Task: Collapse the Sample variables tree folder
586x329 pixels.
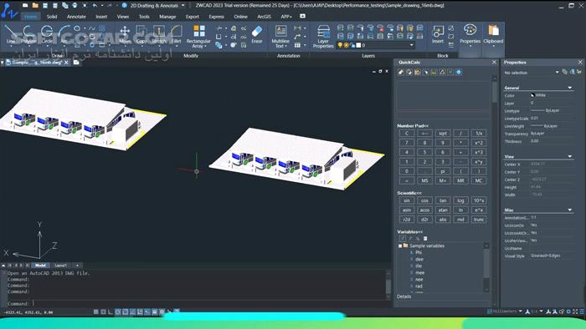Action: [x=400, y=245]
